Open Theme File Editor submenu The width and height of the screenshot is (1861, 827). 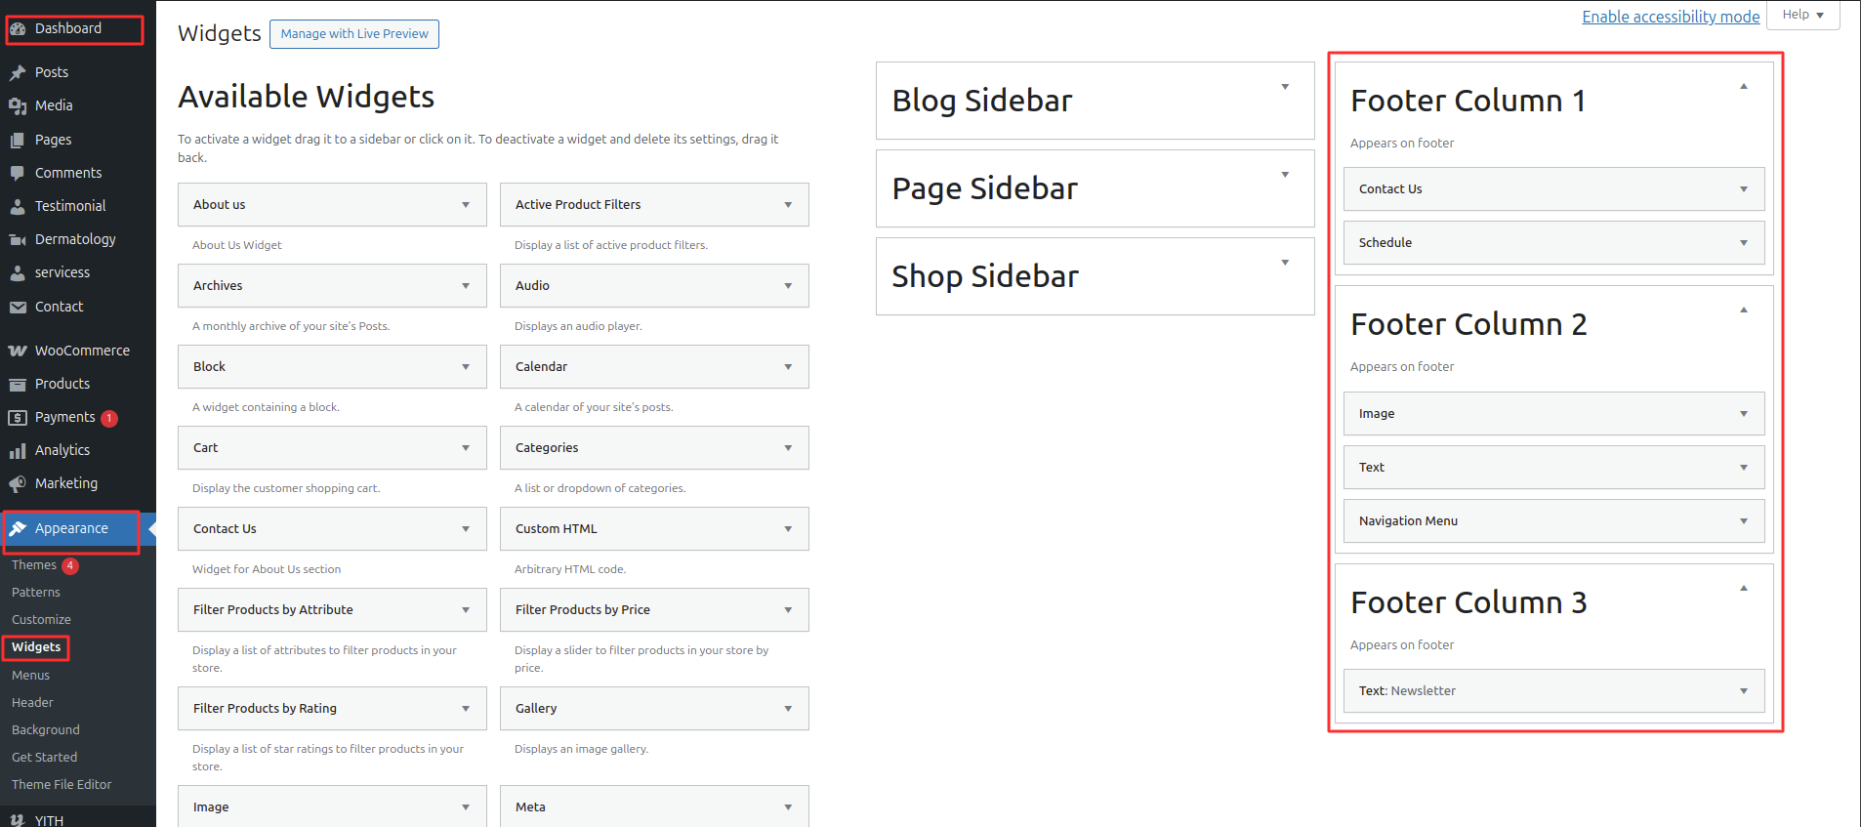pyautogui.click(x=62, y=784)
